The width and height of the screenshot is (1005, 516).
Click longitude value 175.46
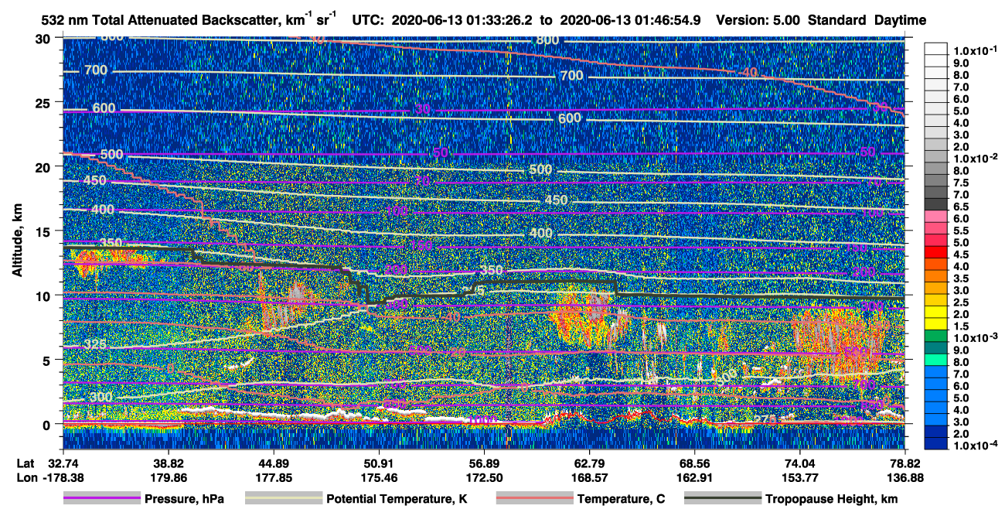[x=378, y=477]
